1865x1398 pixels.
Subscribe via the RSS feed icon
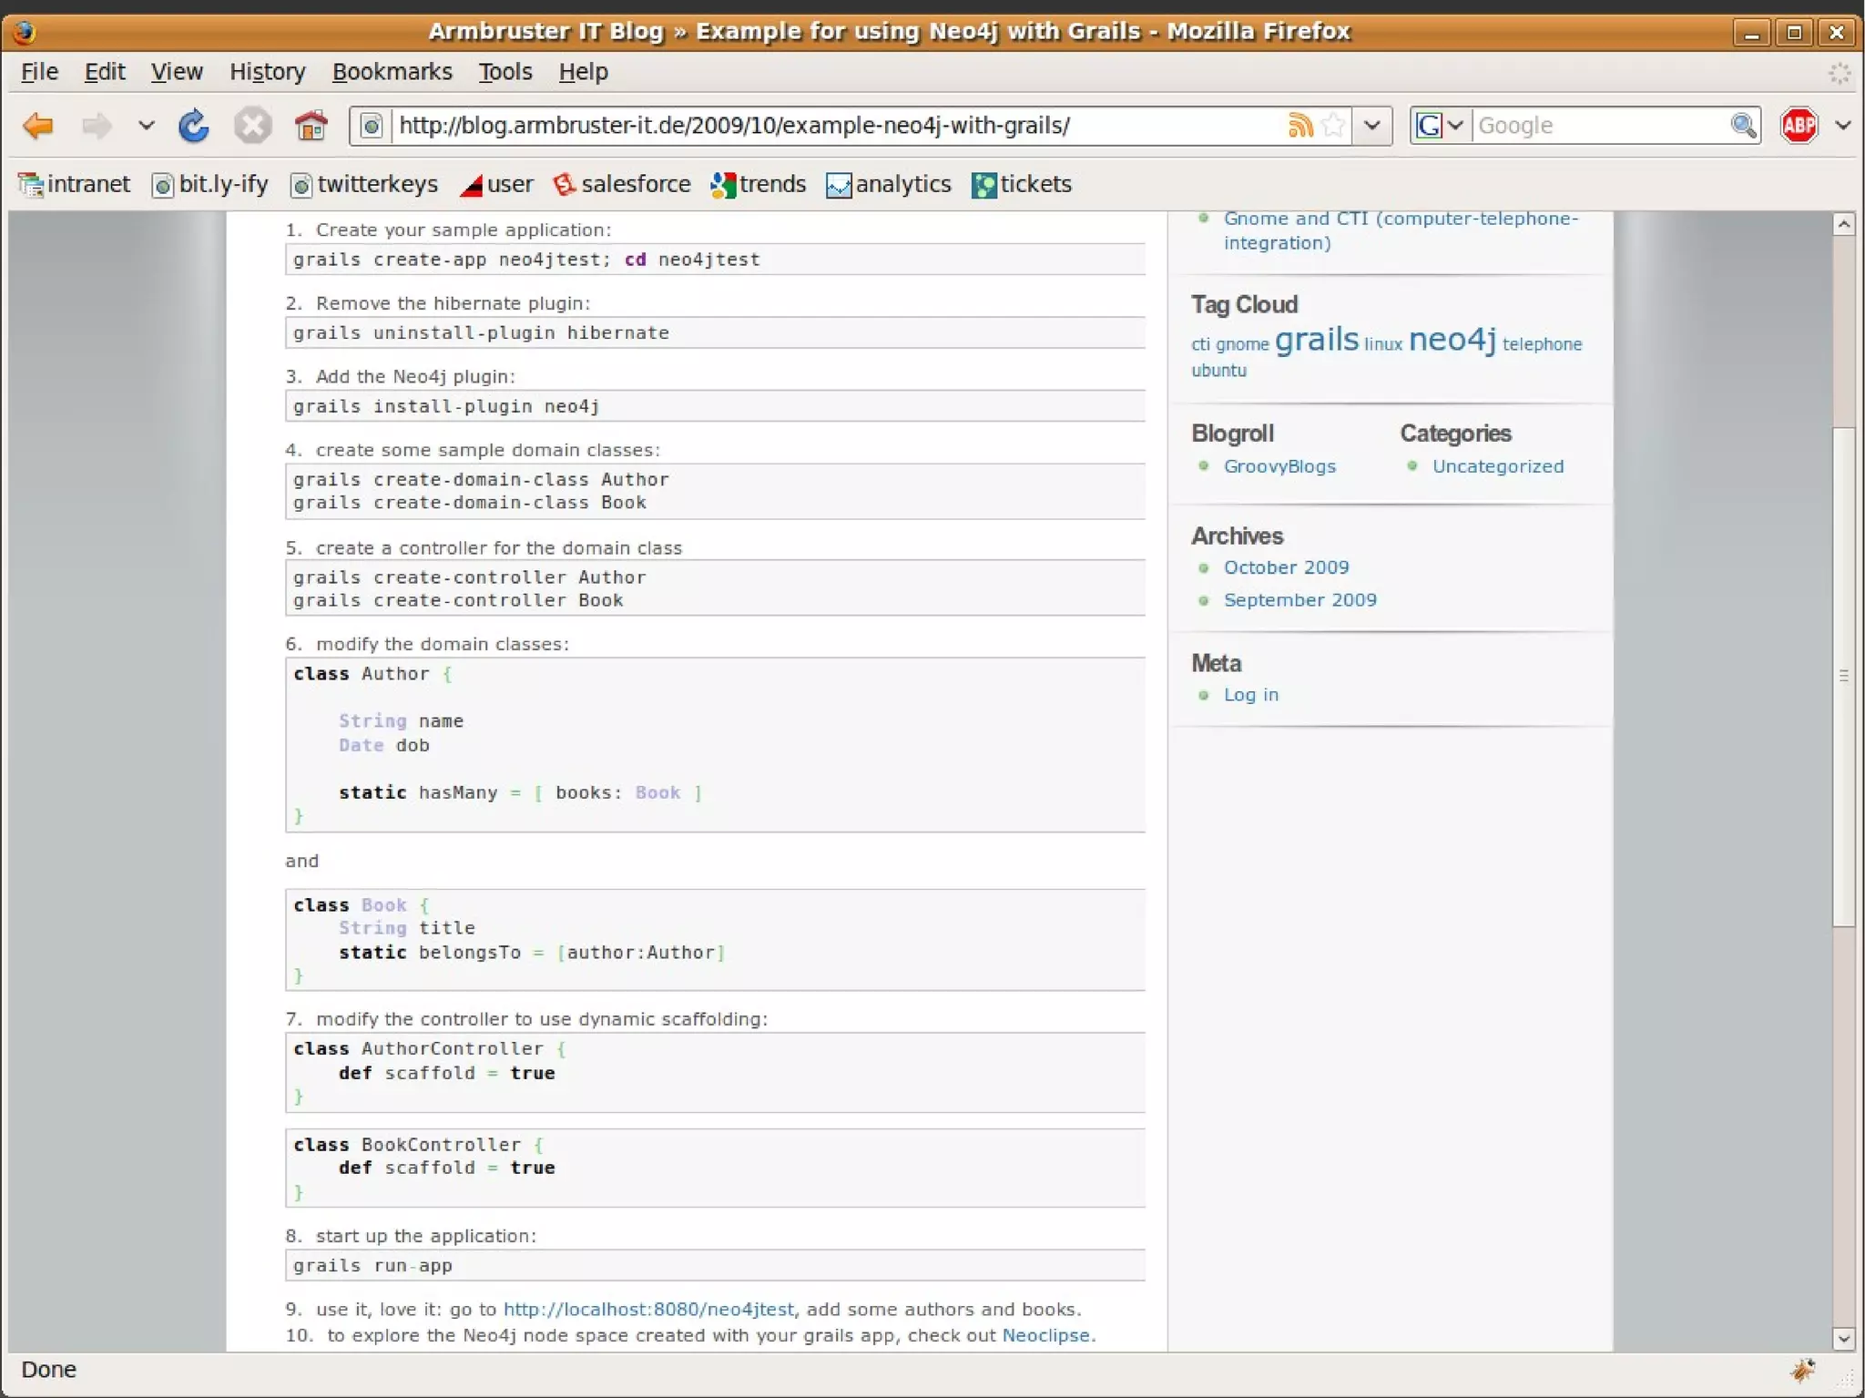(x=1300, y=126)
